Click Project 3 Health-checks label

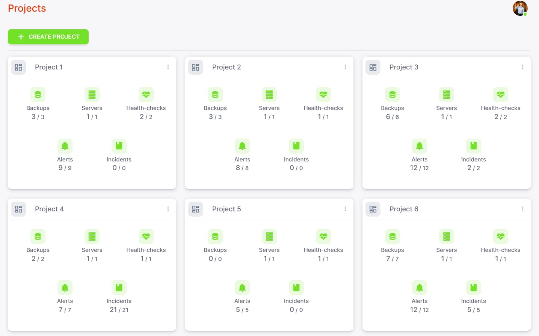(501, 108)
